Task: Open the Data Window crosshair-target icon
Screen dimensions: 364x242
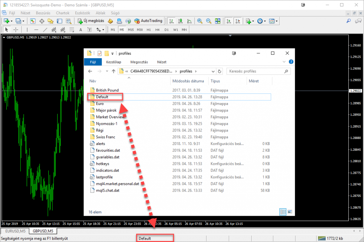Action: [x=42, y=21]
